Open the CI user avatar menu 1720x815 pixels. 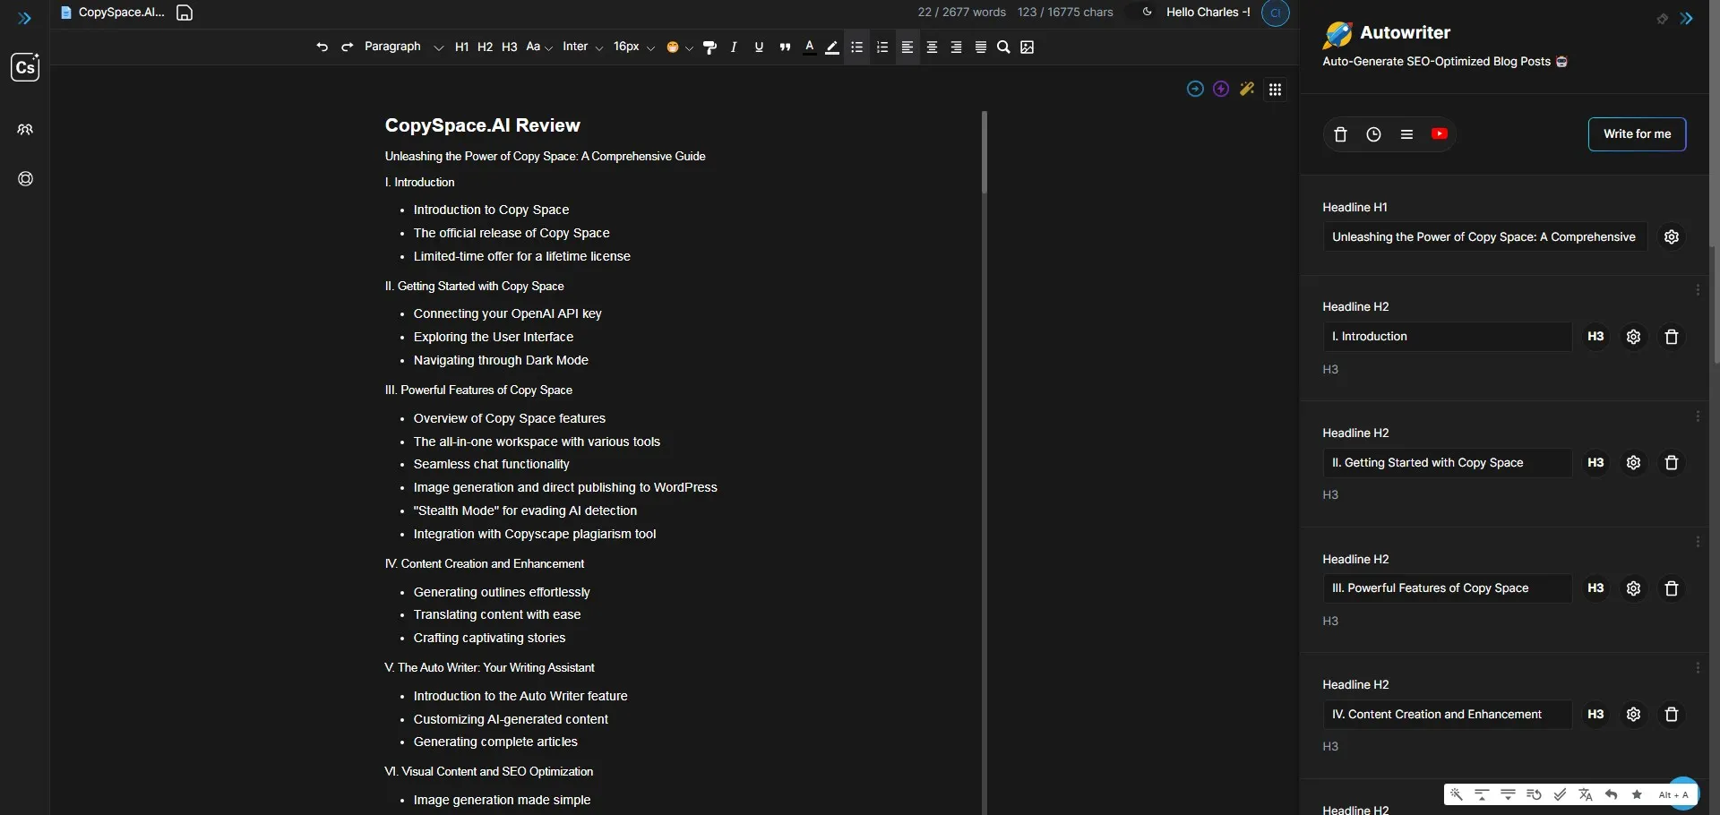[x=1275, y=13]
